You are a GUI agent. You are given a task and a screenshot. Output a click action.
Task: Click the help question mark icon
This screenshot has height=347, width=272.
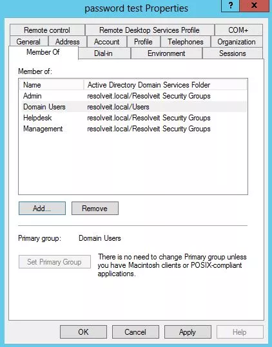click(x=231, y=5)
